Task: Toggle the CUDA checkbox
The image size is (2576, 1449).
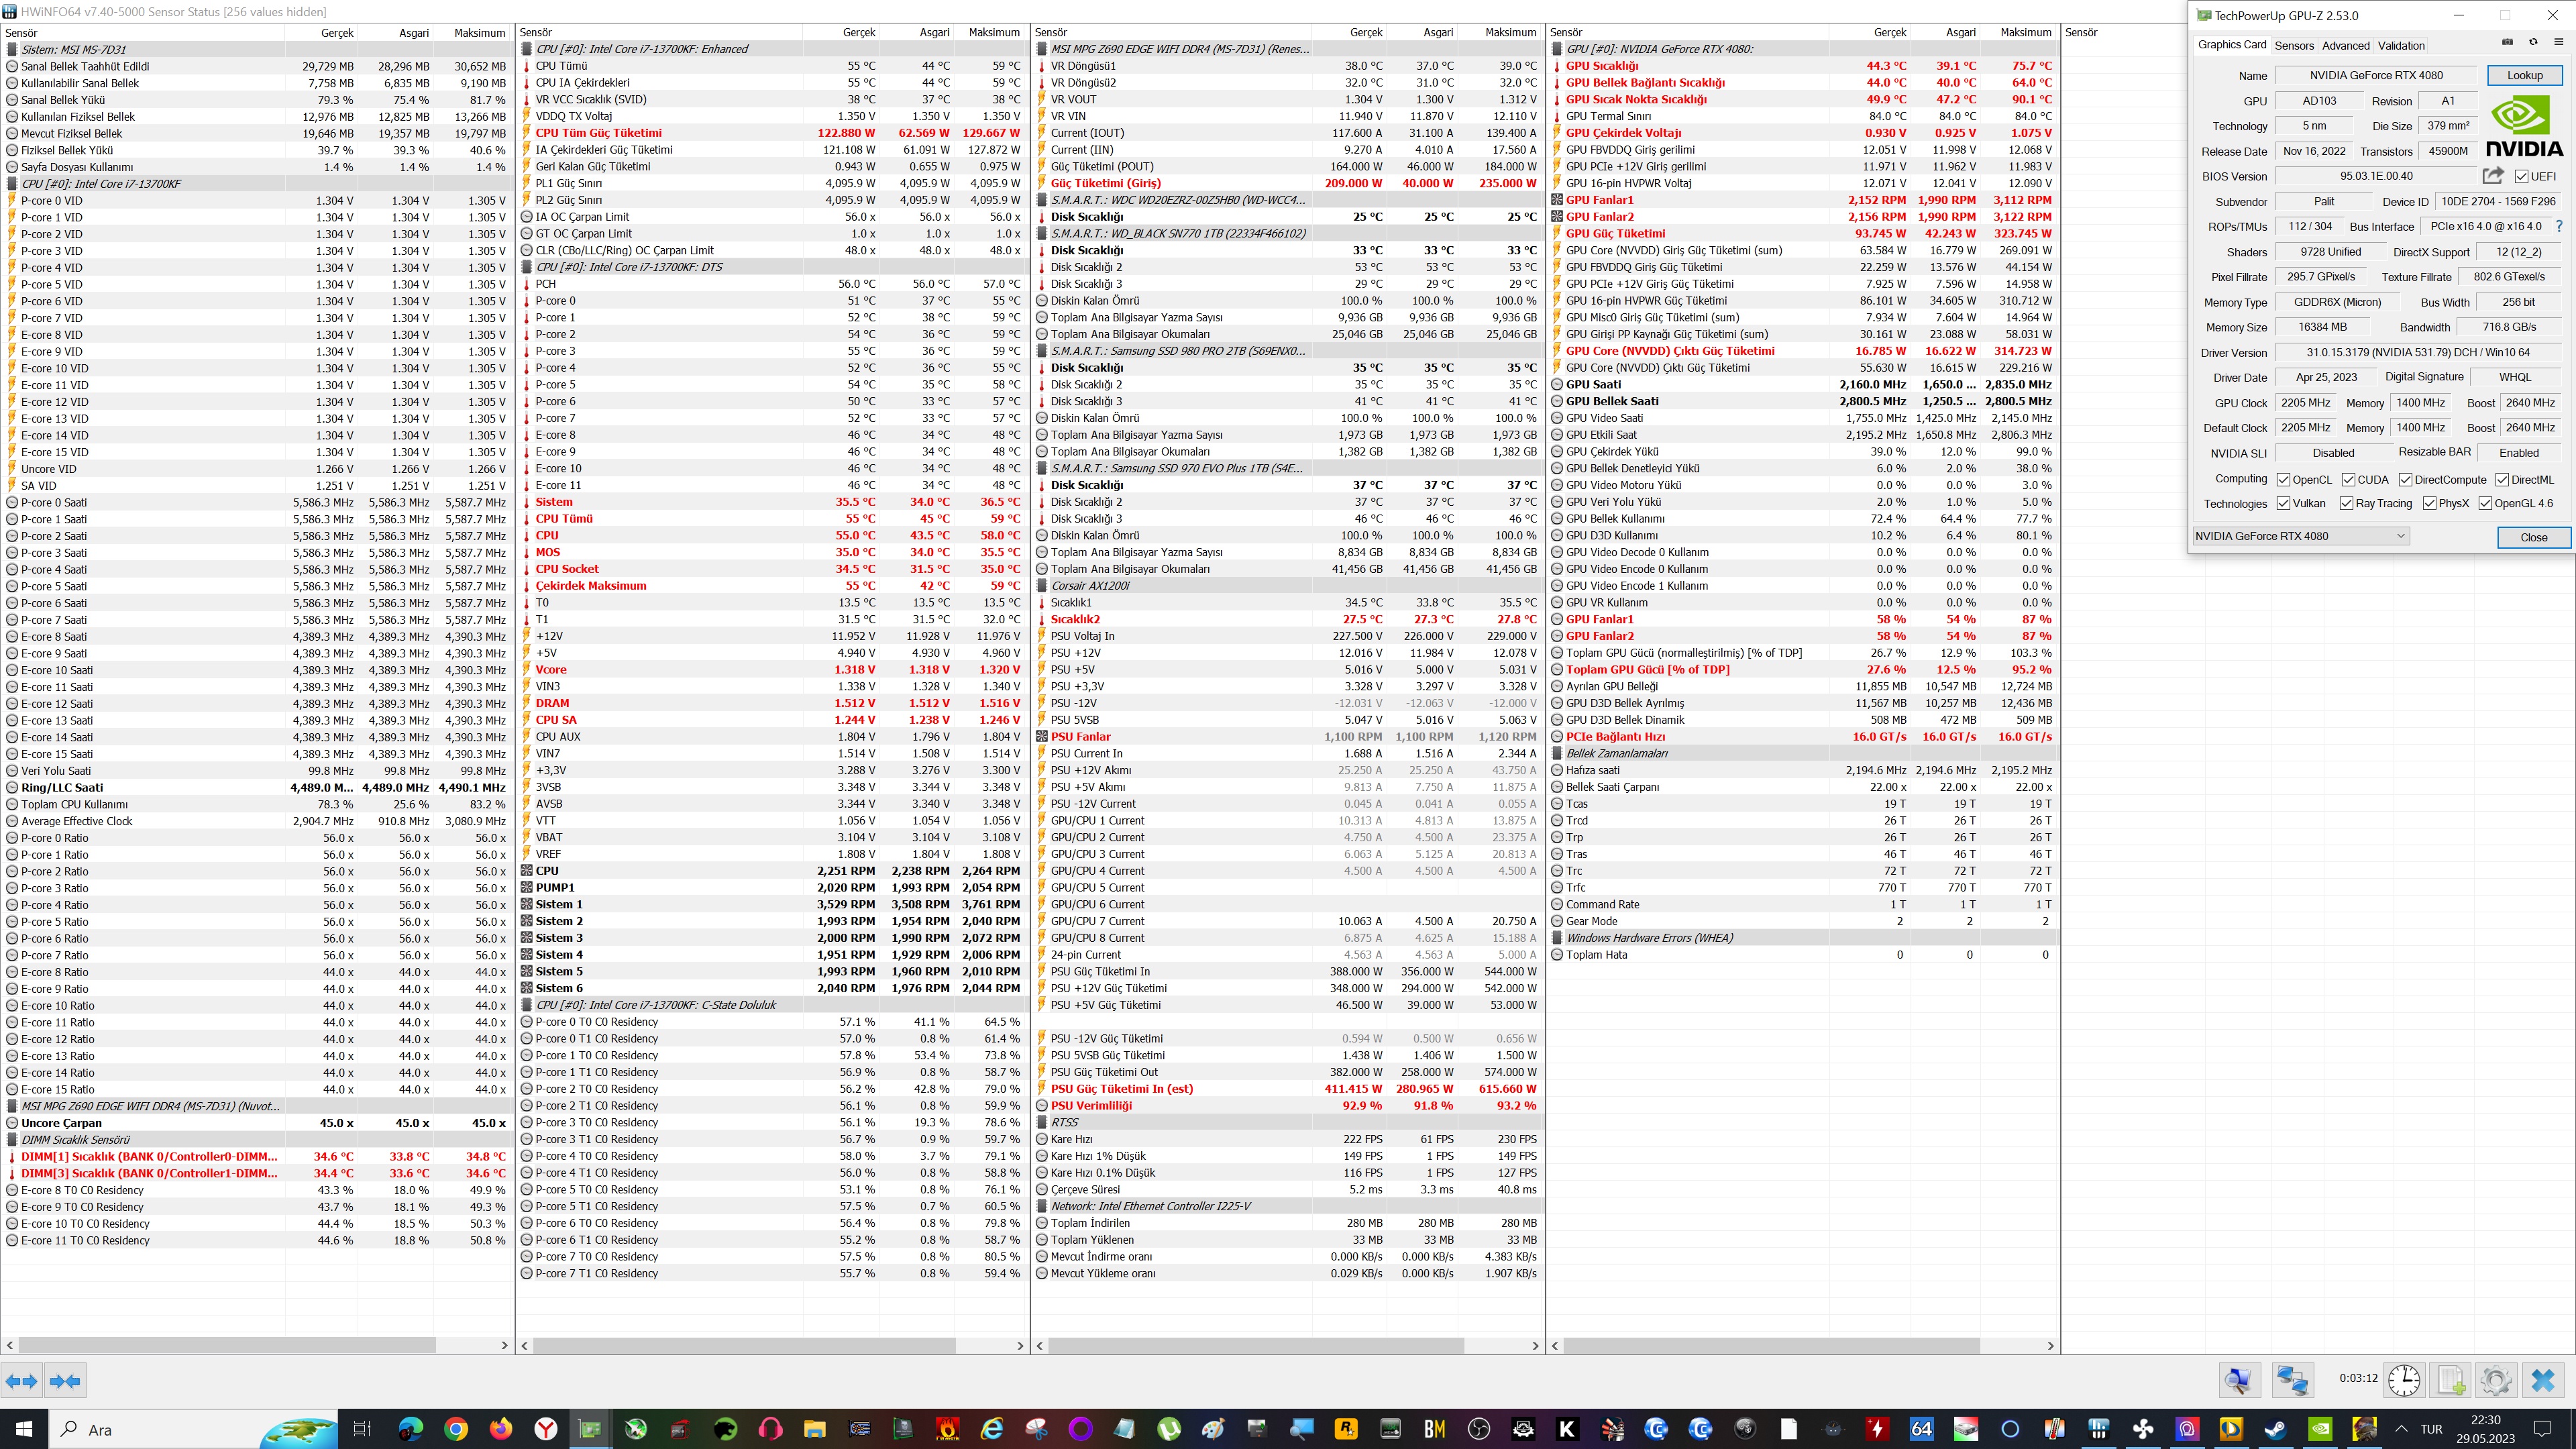Action: coord(2348,480)
